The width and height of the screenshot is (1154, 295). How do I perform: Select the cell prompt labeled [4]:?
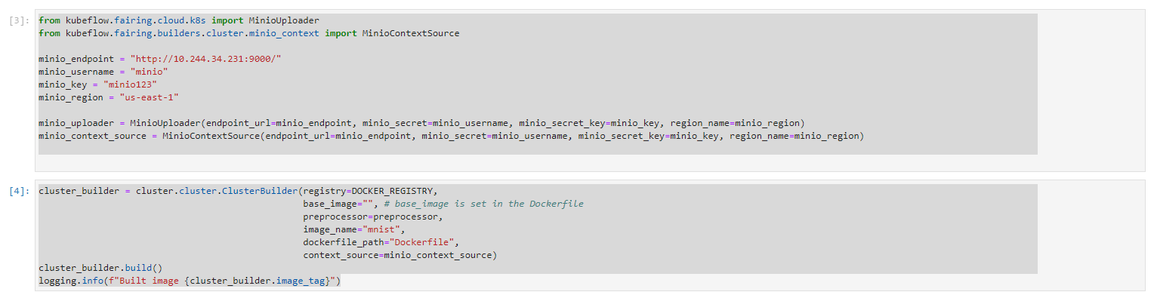(19, 191)
